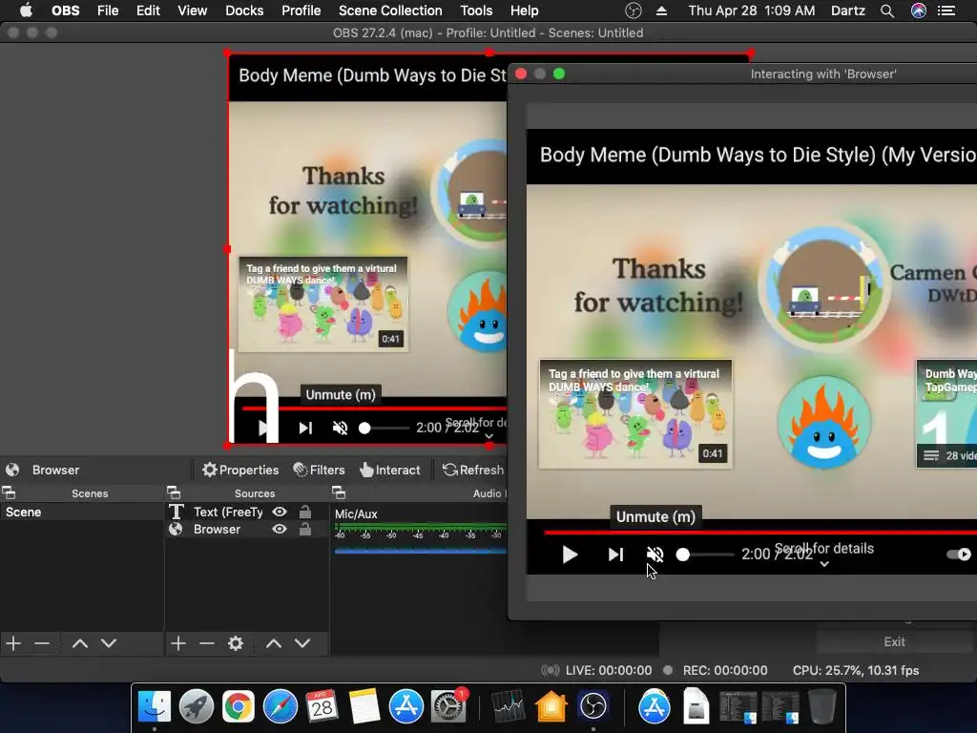
Task: Play the video in OBS preview
Action: pyautogui.click(x=264, y=428)
